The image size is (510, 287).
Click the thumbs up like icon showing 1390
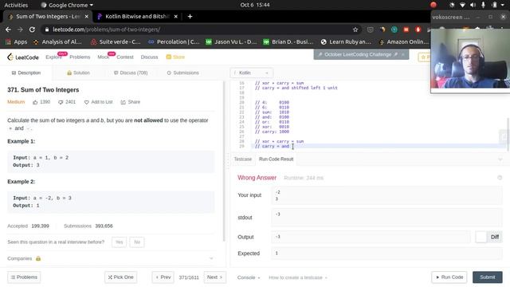[35, 102]
